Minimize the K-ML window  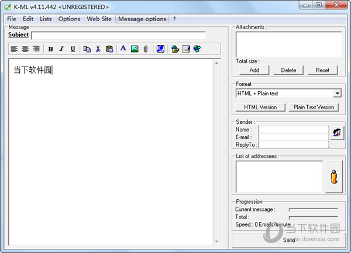306,5
